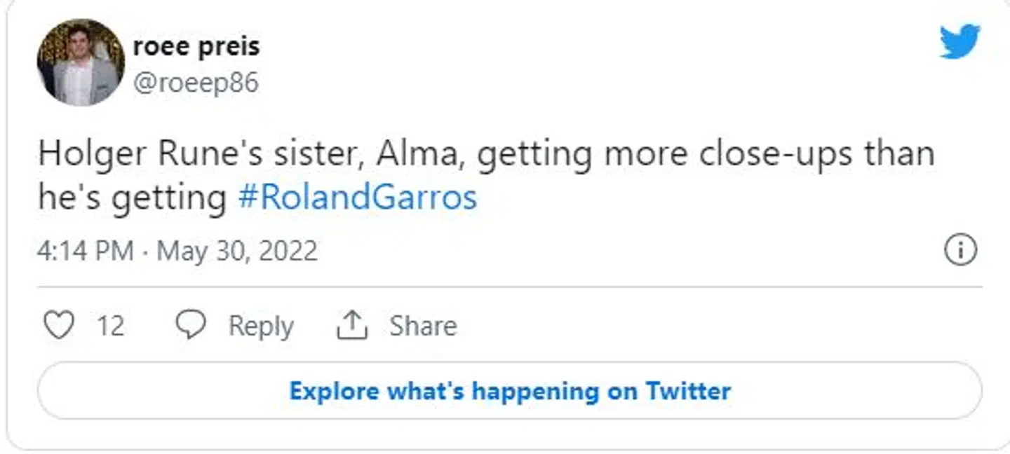The height and width of the screenshot is (454, 1010).
Task: Follow the #RolandGarros hashtag link
Action: 357,198
